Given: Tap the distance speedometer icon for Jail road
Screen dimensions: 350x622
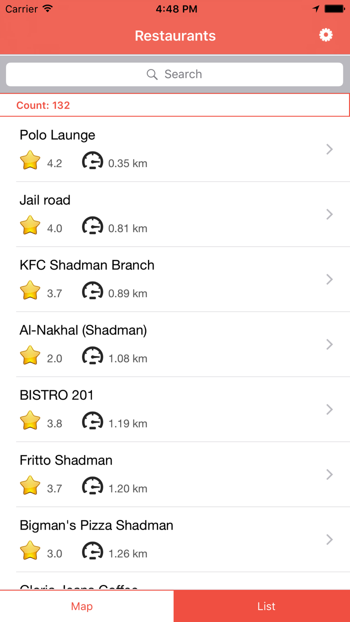Looking at the screenshot, I should coord(92,225).
